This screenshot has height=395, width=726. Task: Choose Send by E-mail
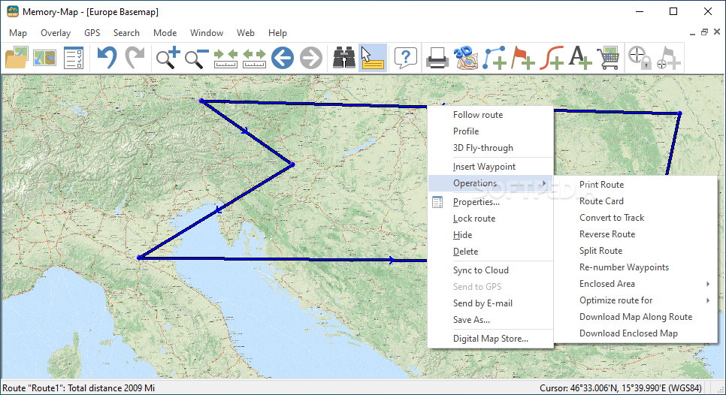[482, 303]
